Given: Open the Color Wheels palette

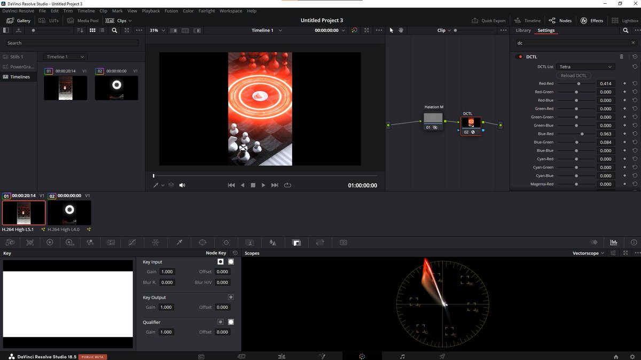Looking at the screenshot, I should (50, 242).
